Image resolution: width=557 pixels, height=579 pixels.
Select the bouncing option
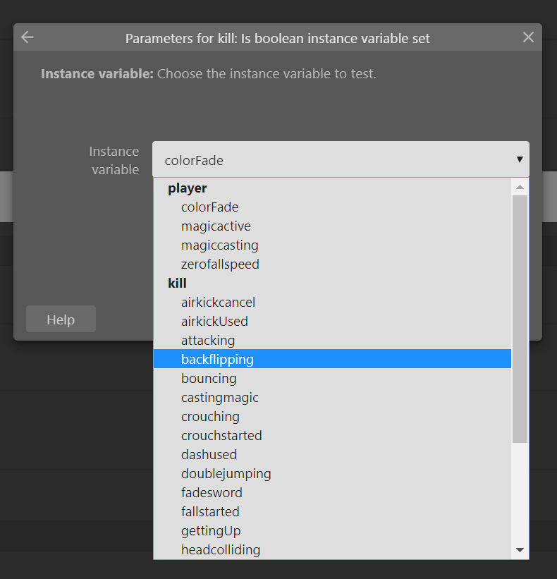[x=332, y=378]
